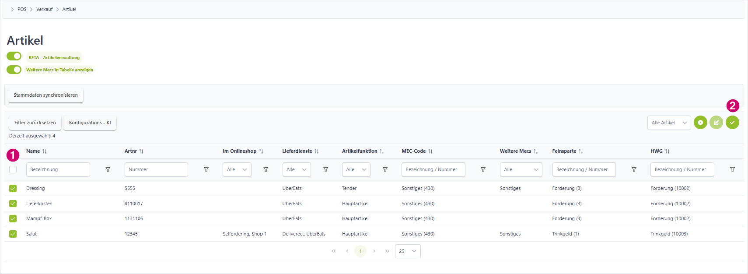Open the Weitere Mecs Alle dropdown
The image size is (748, 274).
pyautogui.click(x=521, y=169)
